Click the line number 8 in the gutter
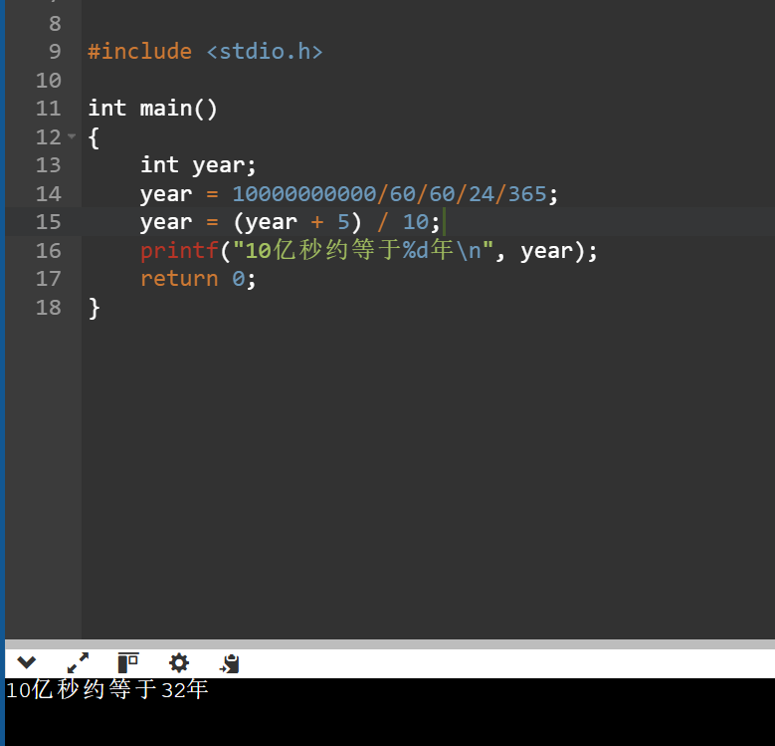Viewport: 775px width, 746px height. point(55,23)
